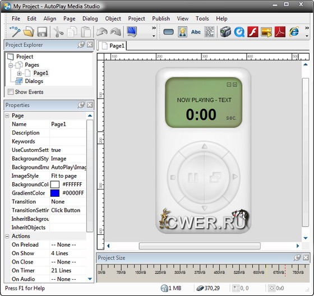The image size is (314, 296).
Task: Click the BackgroundColor white swatch
Action: pyautogui.click(x=55, y=184)
